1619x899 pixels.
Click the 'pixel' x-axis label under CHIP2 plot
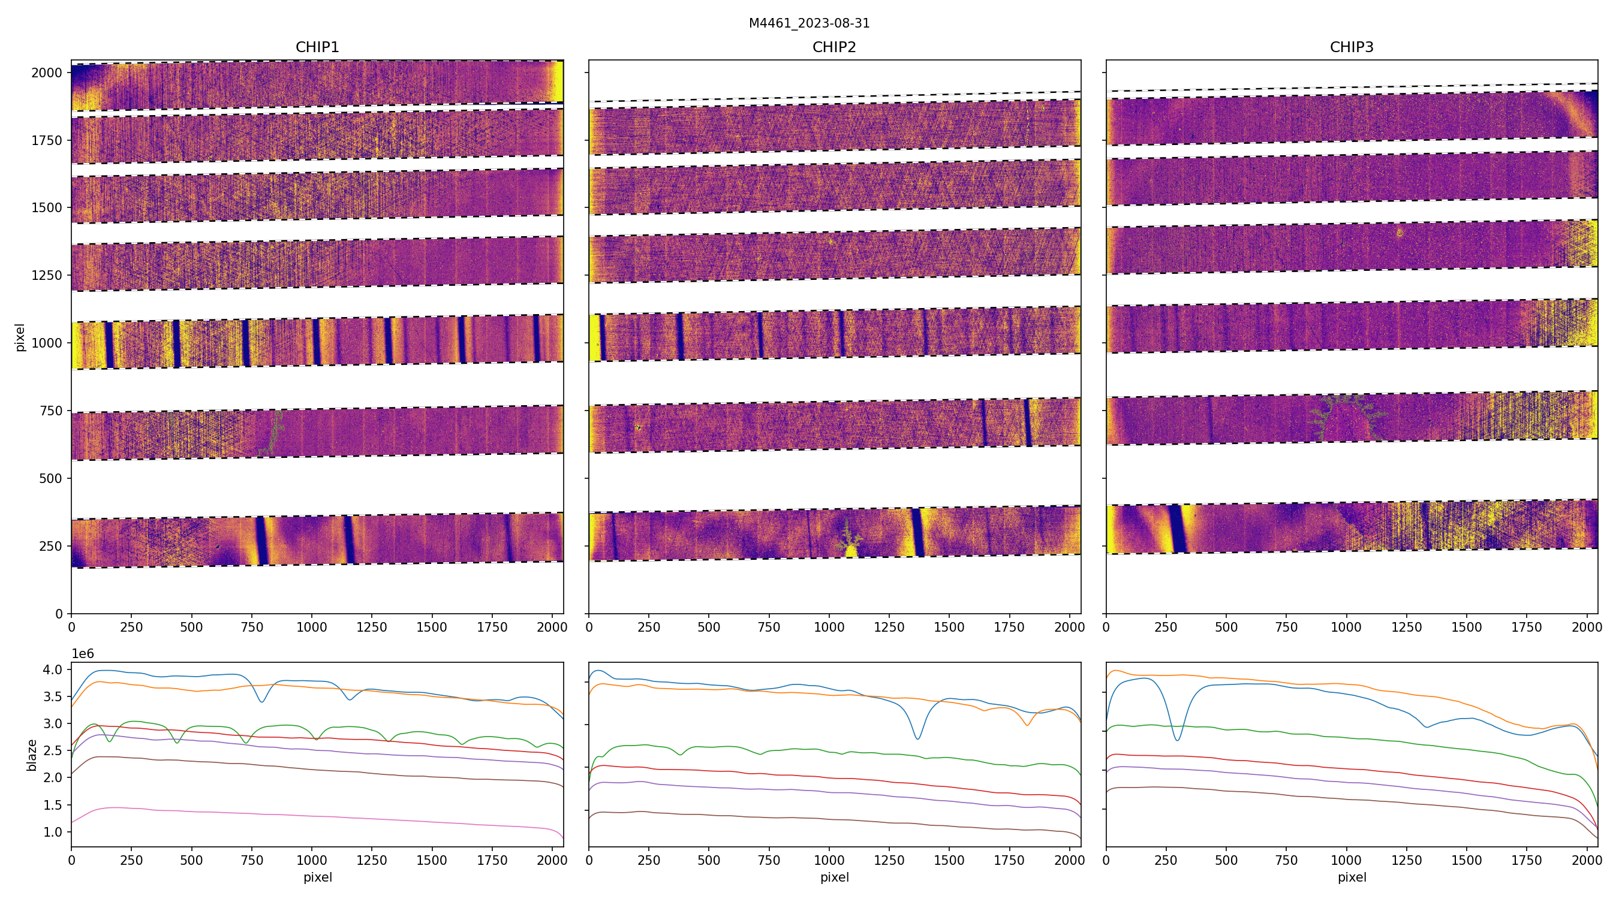(x=834, y=877)
